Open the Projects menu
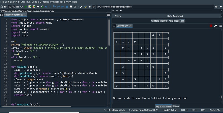223x113 pixels. pos(55,2)
